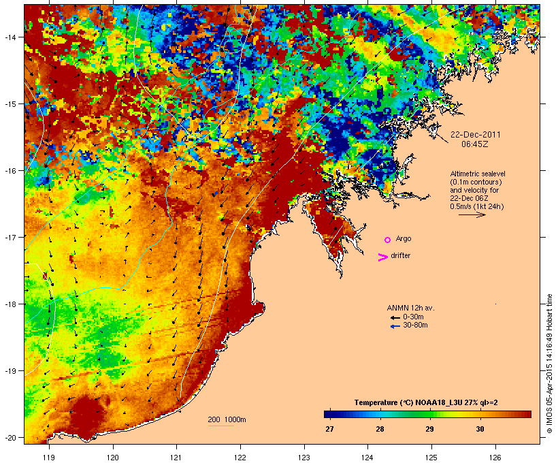Click the longitude axis label 119

click(x=49, y=458)
